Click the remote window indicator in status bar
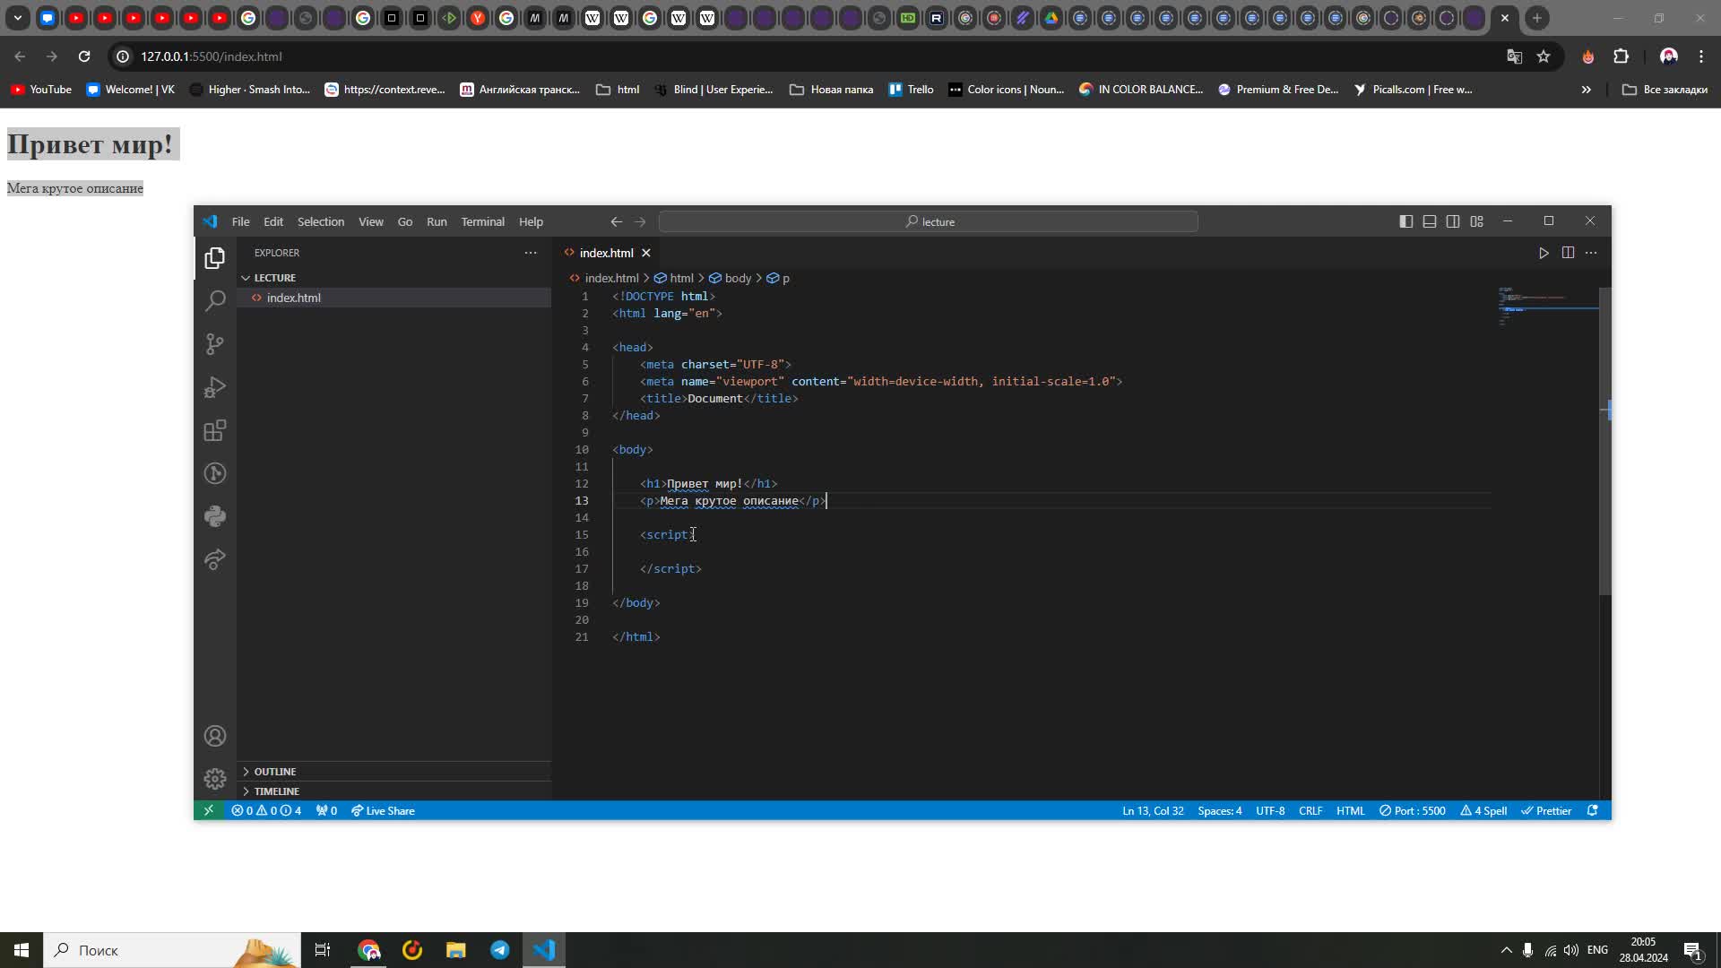1721x968 pixels. click(x=208, y=810)
